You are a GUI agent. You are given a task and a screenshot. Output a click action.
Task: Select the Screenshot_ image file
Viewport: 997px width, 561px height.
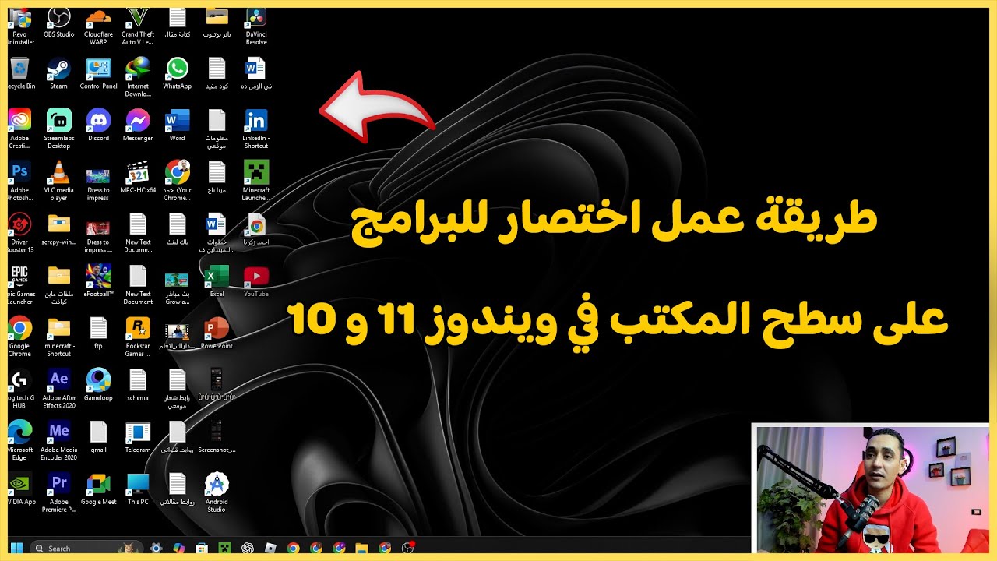click(x=217, y=438)
